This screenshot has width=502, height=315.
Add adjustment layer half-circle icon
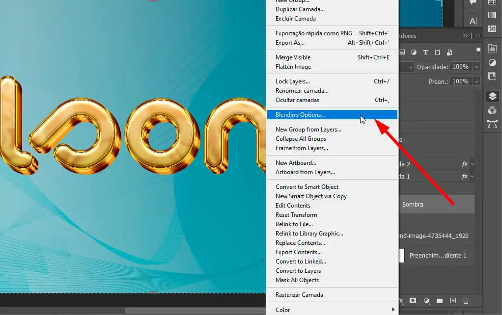(x=426, y=300)
